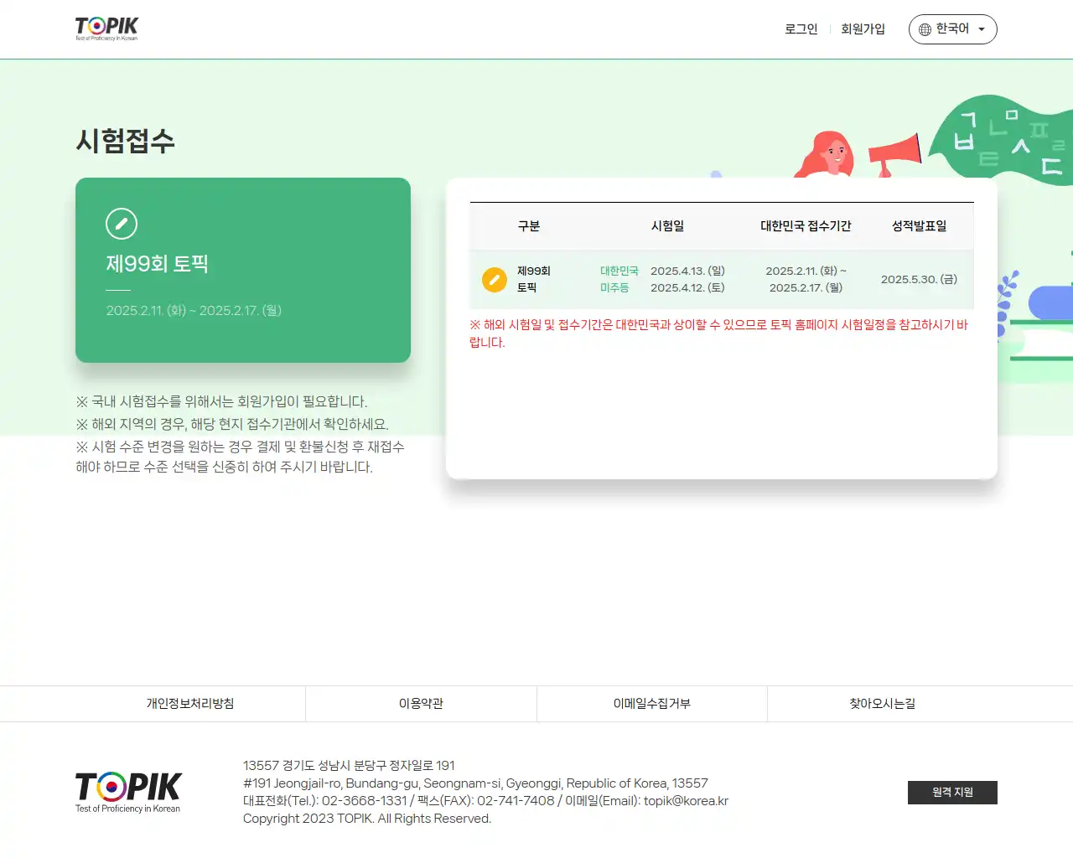Click the 원격 지원 button in the footer

952,792
